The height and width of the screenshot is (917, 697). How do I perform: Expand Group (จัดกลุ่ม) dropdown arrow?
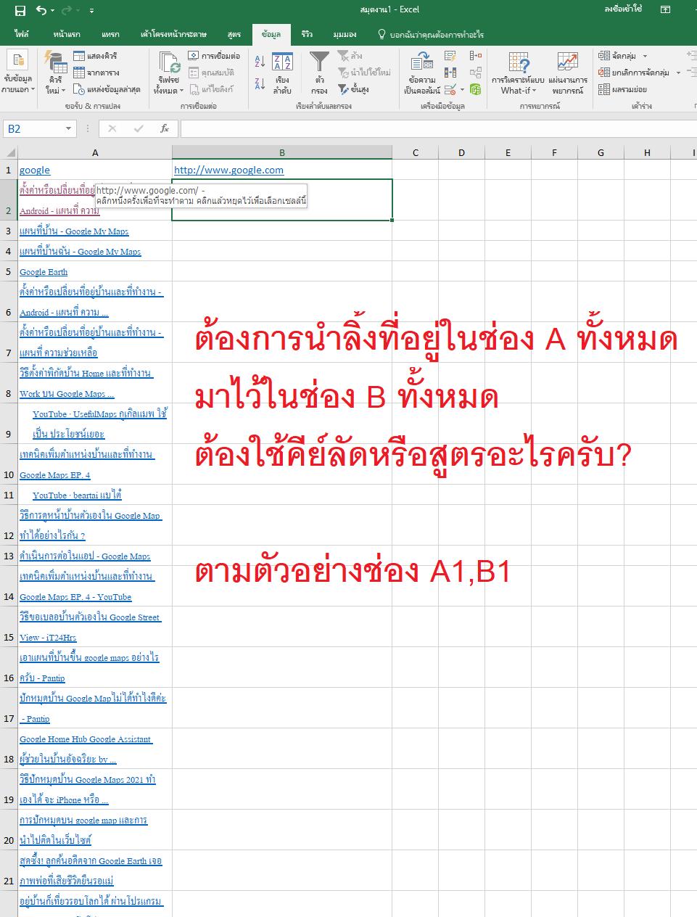pyautogui.click(x=645, y=56)
